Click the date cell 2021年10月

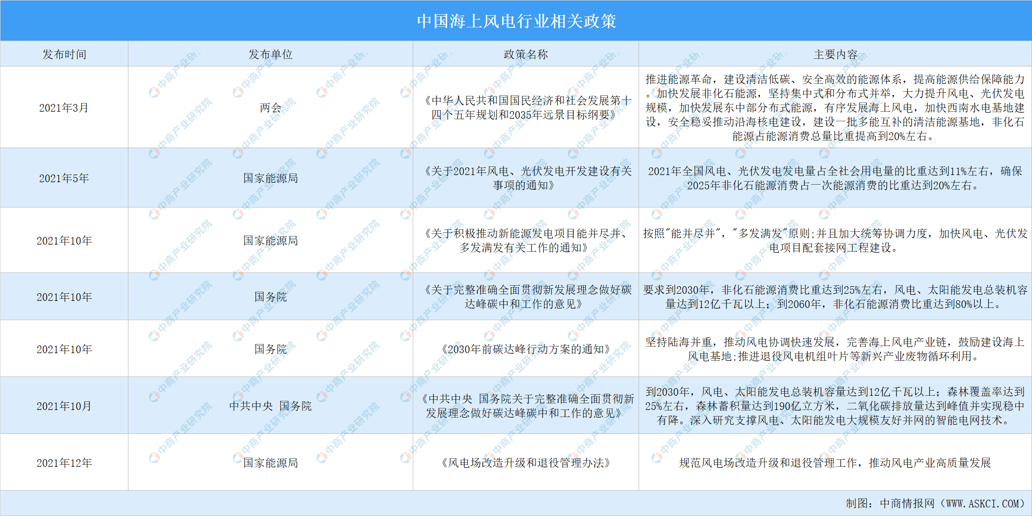pos(64,406)
